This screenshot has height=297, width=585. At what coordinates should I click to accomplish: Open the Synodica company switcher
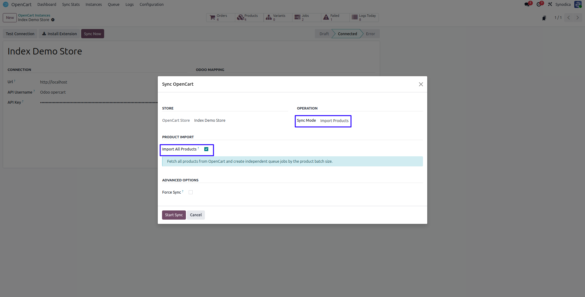[x=563, y=4]
